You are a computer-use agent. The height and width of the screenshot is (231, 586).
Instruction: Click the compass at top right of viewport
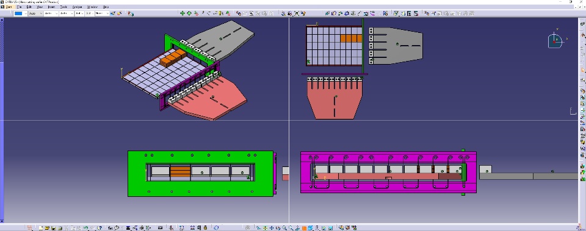click(x=555, y=40)
